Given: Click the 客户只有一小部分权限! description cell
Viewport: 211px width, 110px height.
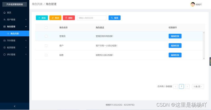Looking at the screenshot, I should (107, 46).
